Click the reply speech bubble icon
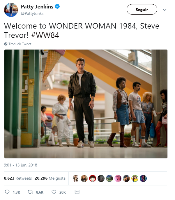This screenshot has height=200, width=175. (x=7, y=192)
